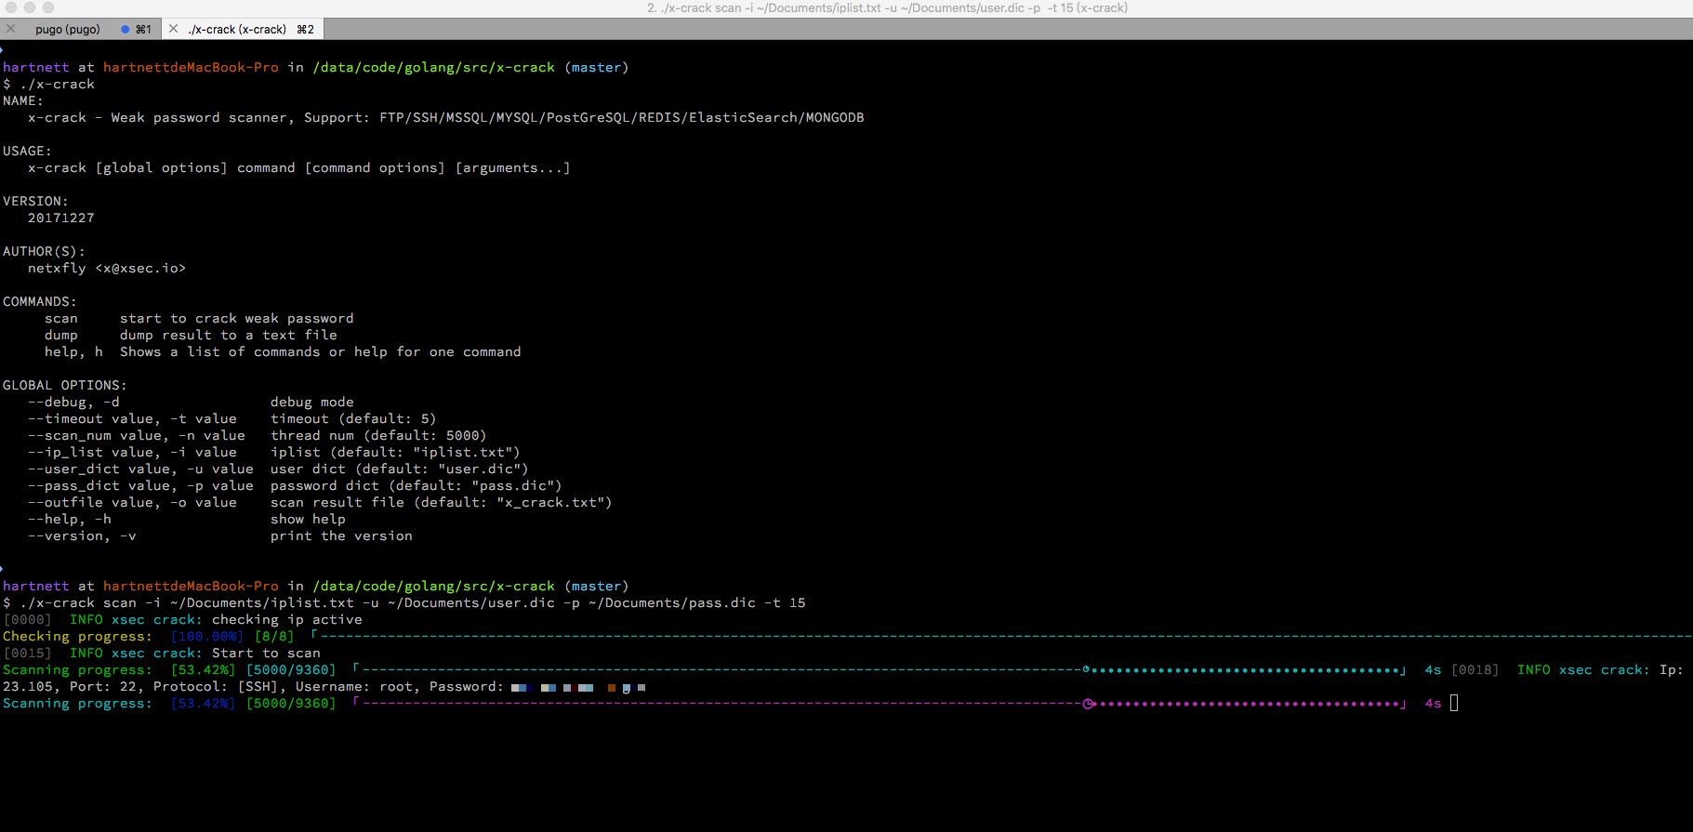The width and height of the screenshot is (1693, 832).
Task: Click the '--help, -h' option text
Action: pyautogui.click(x=70, y=519)
